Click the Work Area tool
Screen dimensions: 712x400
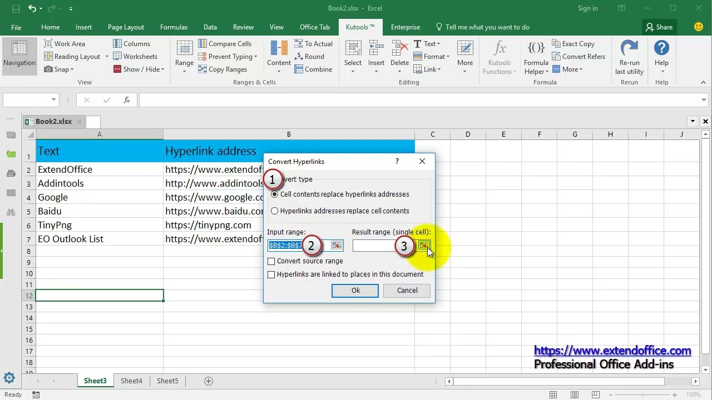click(x=65, y=43)
